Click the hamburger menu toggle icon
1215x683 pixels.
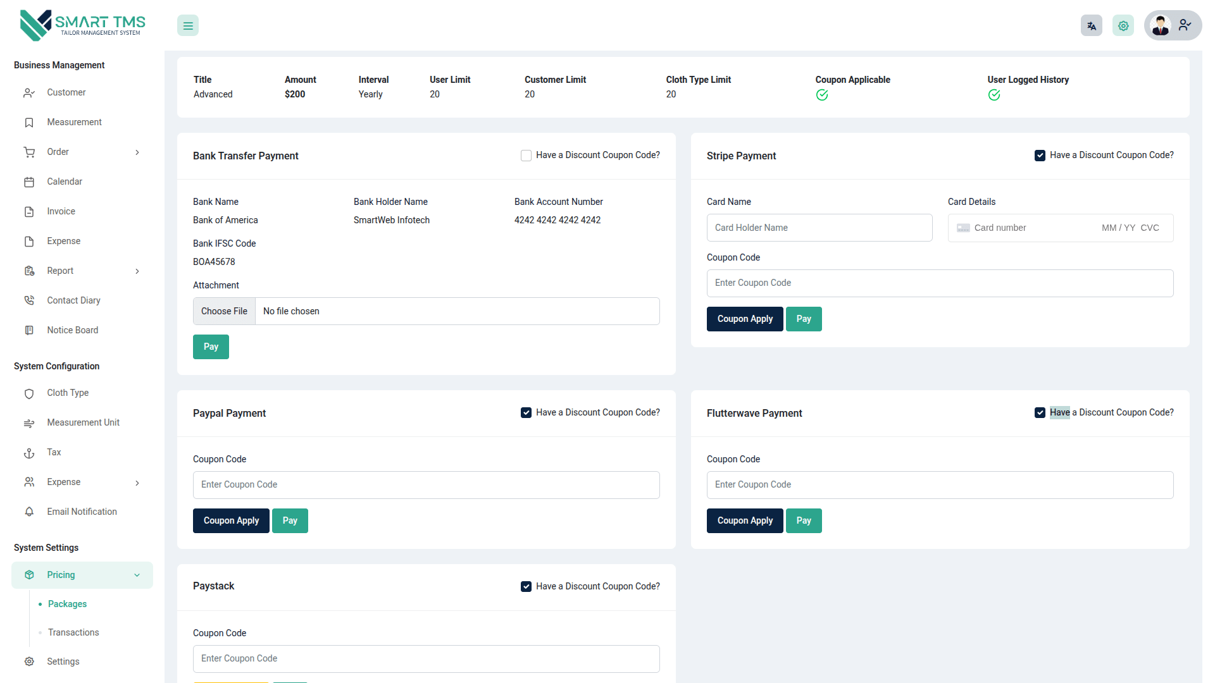tap(188, 26)
